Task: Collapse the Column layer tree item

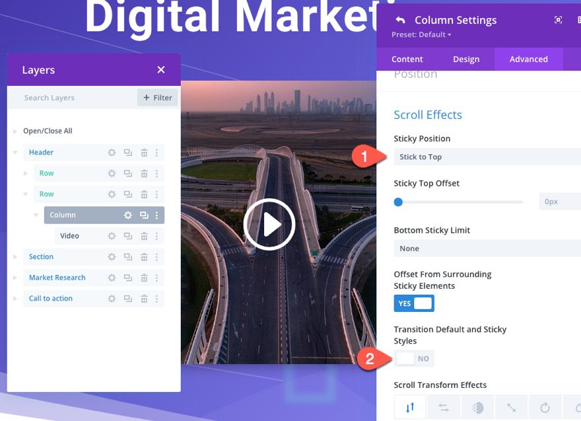Action: coord(37,215)
